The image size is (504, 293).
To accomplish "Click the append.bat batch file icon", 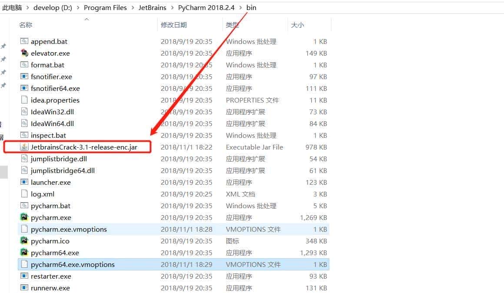I will [x=24, y=41].
